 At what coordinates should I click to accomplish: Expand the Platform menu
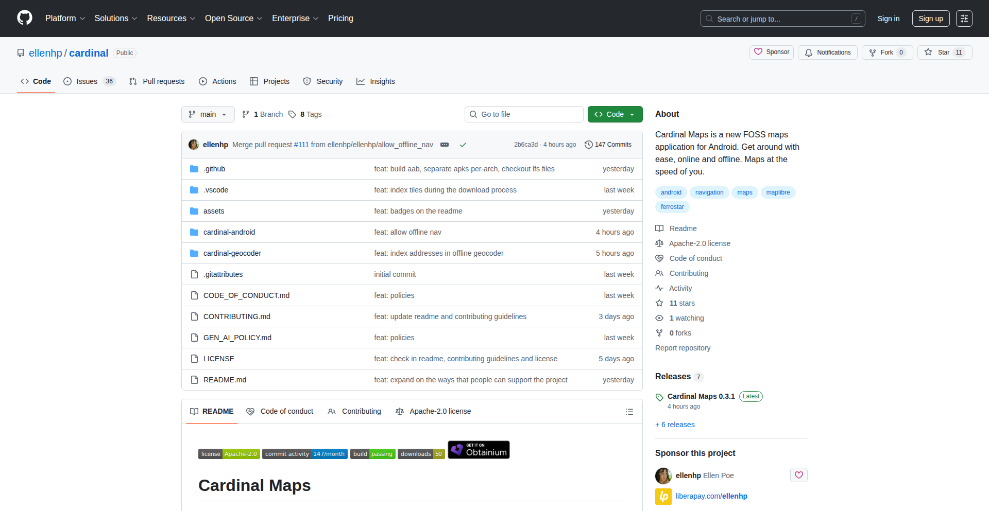tap(65, 18)
